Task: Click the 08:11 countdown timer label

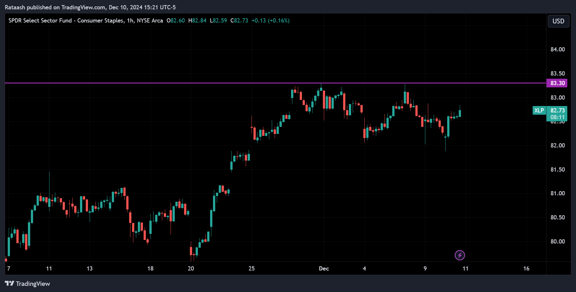Action: tap(557, 118)
